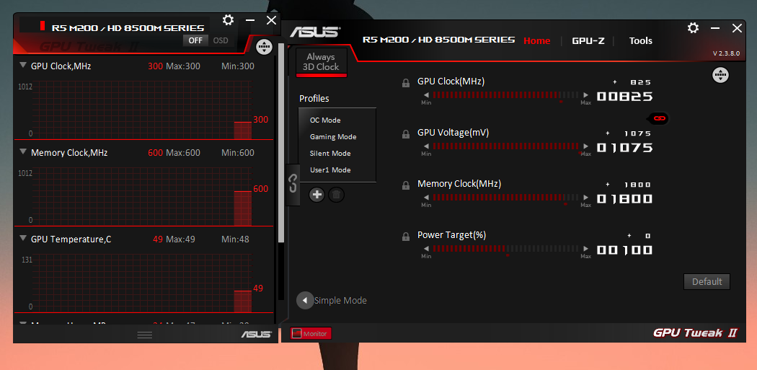Click the GPU Clock graph area
Viewport: 757px width, 370px height.
click(x=142, y=110)
